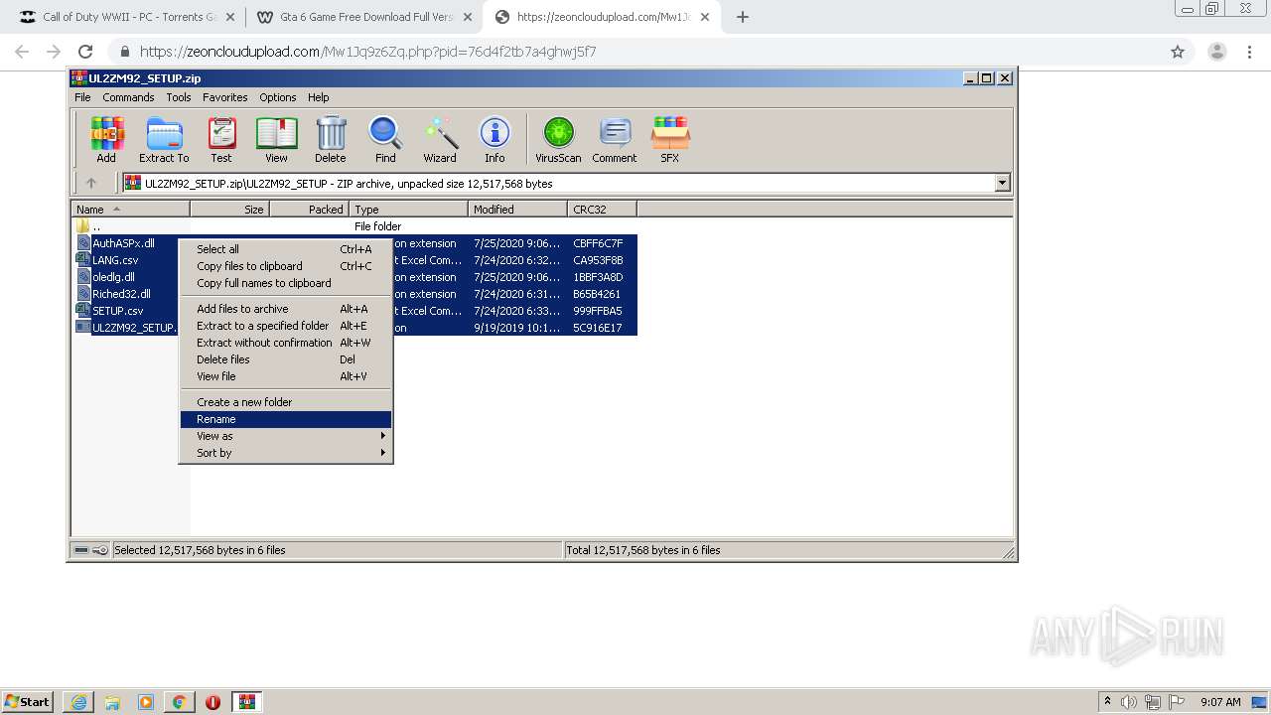Choose 'View file' in context menu

[286, 376]
